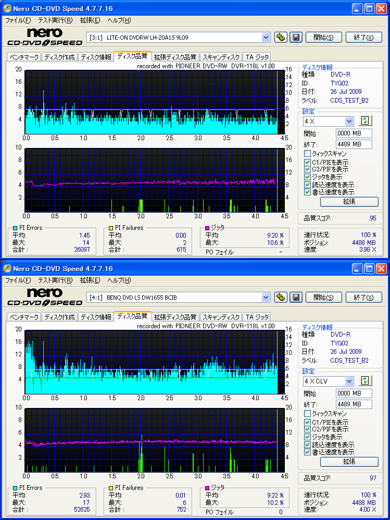Toggle 読込速度を表示 checkbox in LITE-ON window
Viewport: 390px width, 520px height.
coord(307,185)
